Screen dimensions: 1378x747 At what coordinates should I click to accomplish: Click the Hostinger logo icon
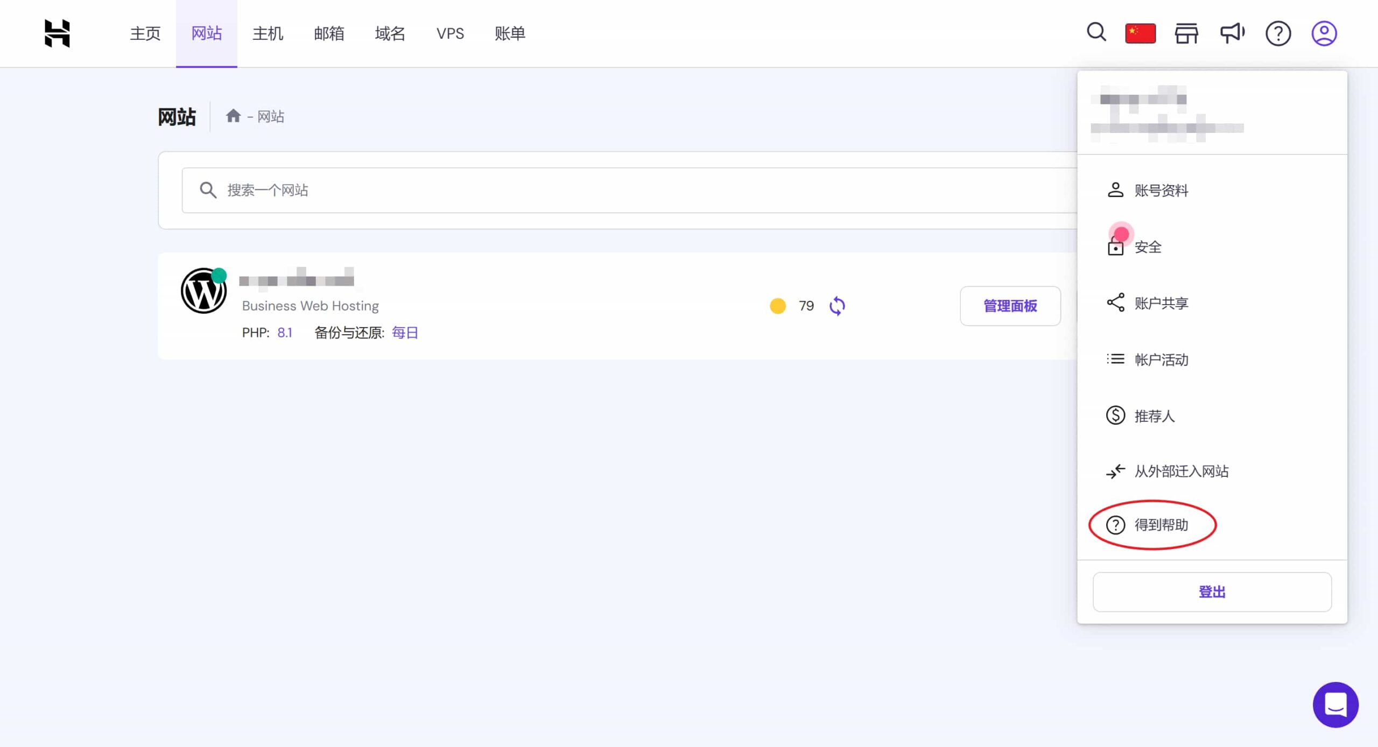pos(57,33)
